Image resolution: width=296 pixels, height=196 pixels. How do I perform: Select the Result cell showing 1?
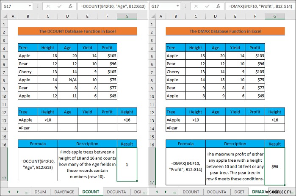coord(127,165)
